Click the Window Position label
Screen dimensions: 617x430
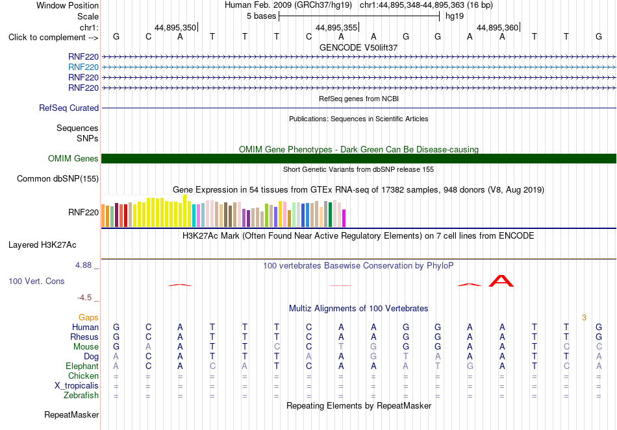[x=68, y=5]
